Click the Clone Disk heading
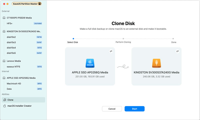The width and height of the screenshot is (200, 120). tap(123, 23)
